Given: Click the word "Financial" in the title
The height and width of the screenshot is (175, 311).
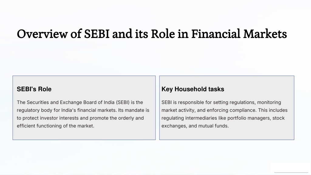Looking at the screenshot, I should click(x=216, y=34).
